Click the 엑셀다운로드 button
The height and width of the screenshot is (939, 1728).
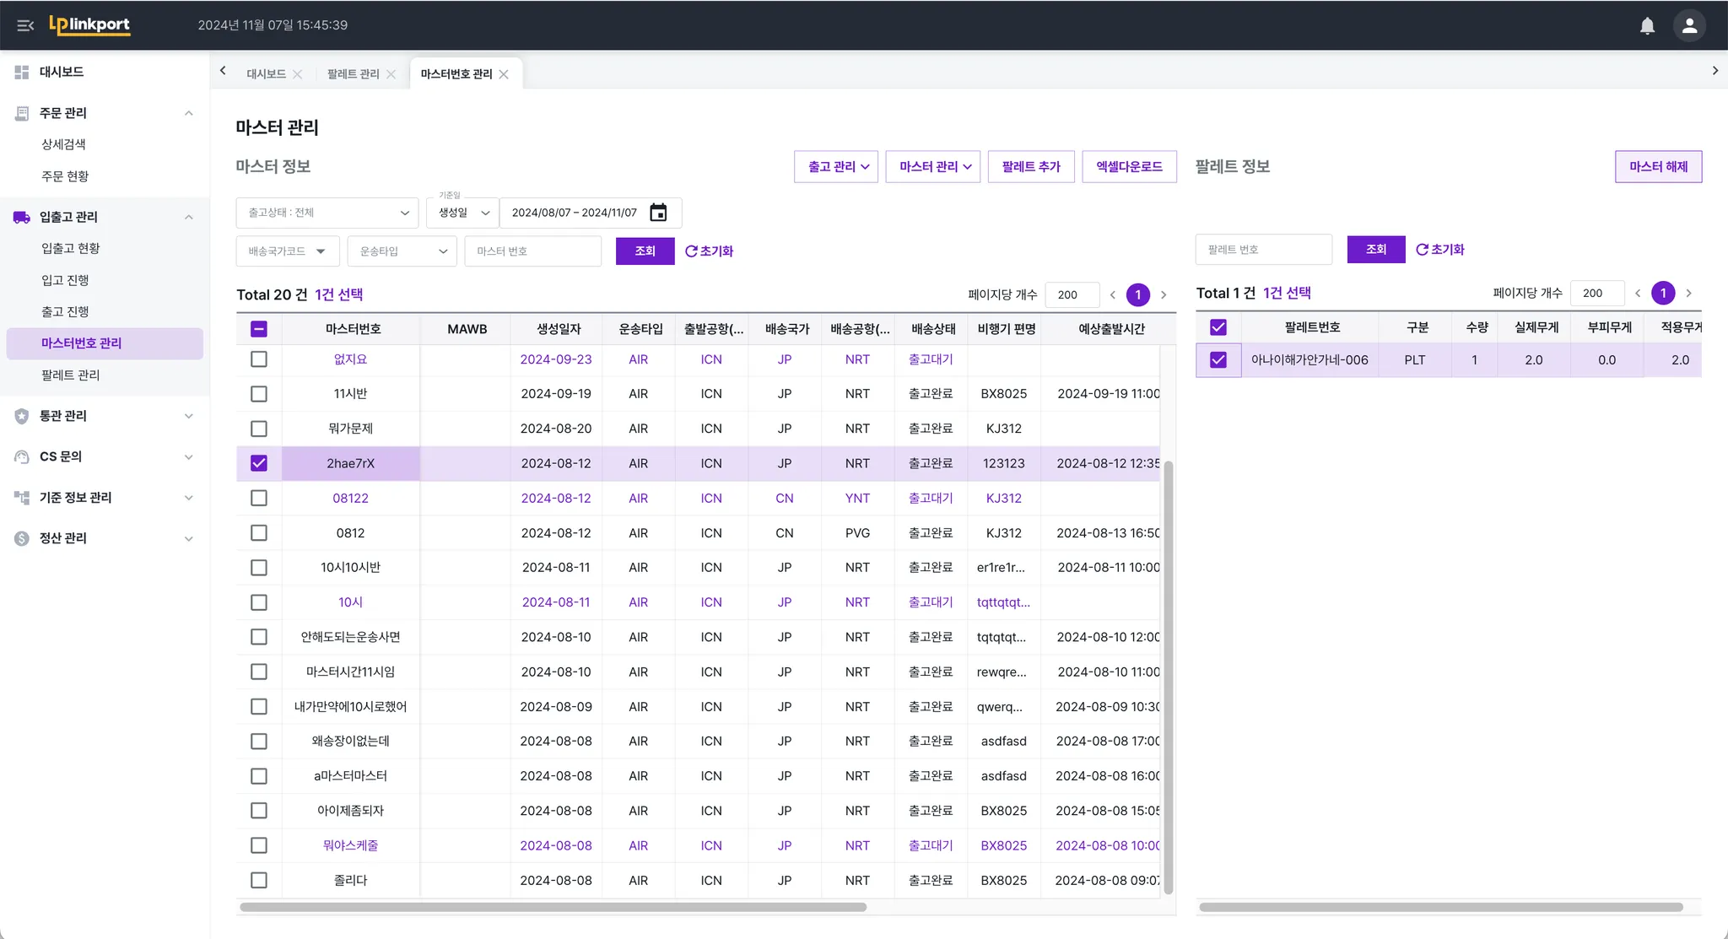(1129, 167)
